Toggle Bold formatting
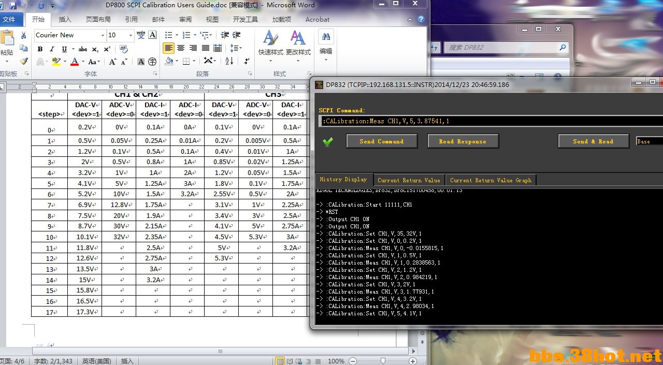The height and width of the screenshot is (365, 663). pyautogui.click(x=40, y=49)
